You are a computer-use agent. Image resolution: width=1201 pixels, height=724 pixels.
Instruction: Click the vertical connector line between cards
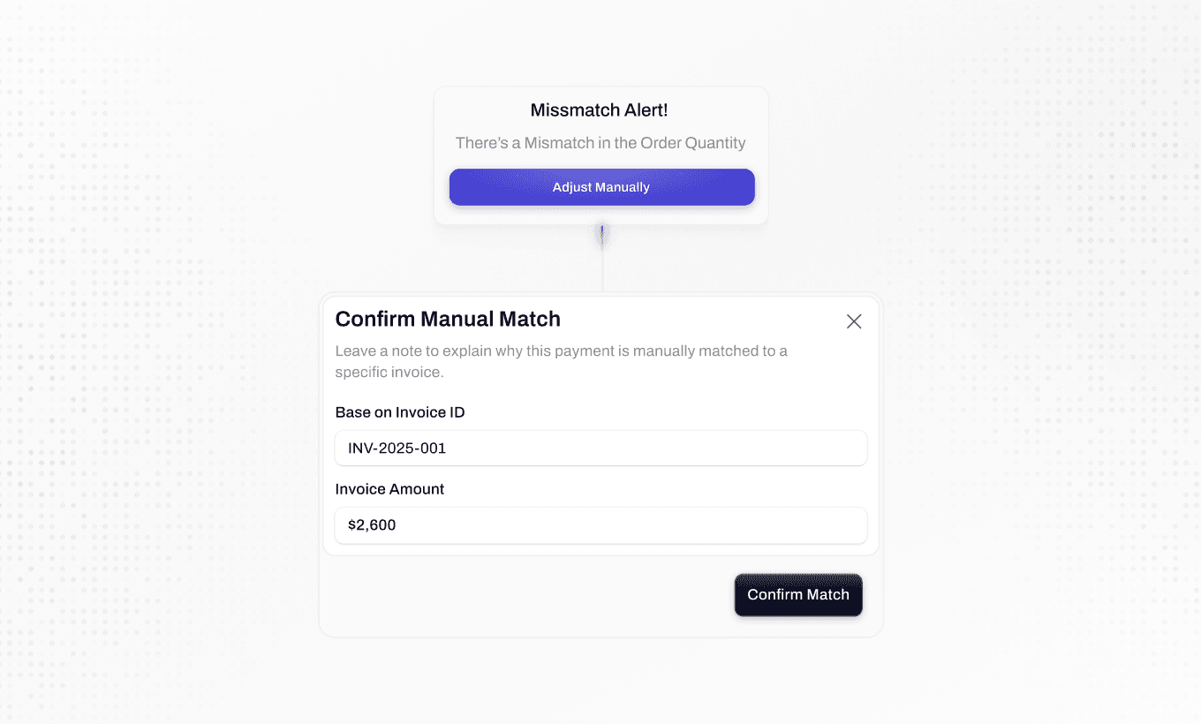(601, 269)
